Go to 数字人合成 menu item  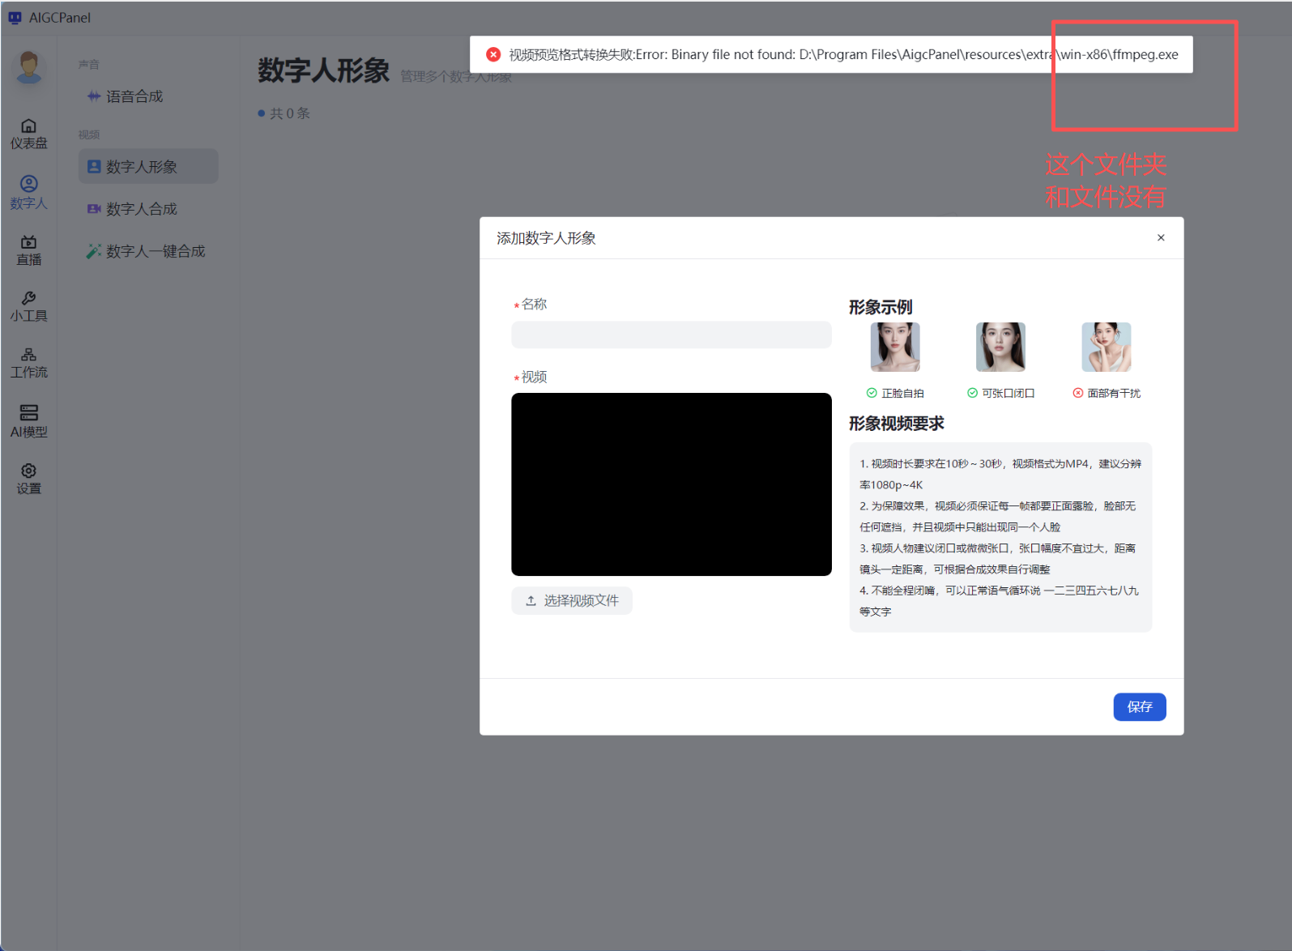[148, 209]
